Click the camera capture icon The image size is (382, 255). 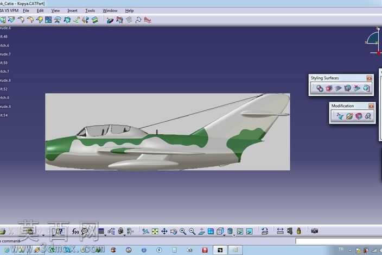pos(314,231)
